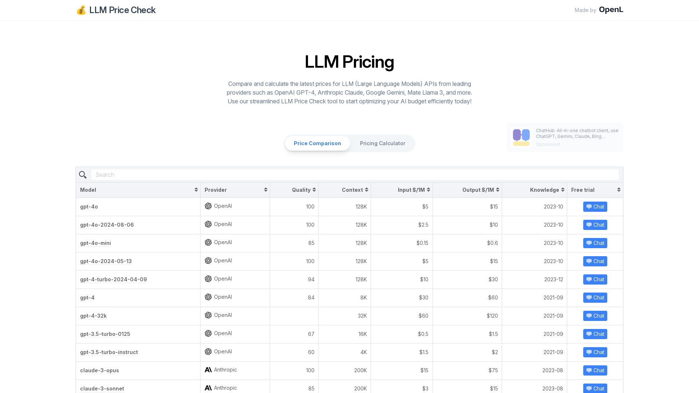This screenshot has width=699, height=393.
Task: Sort table by Model column arrows
Action: click(x=196, y=190)
